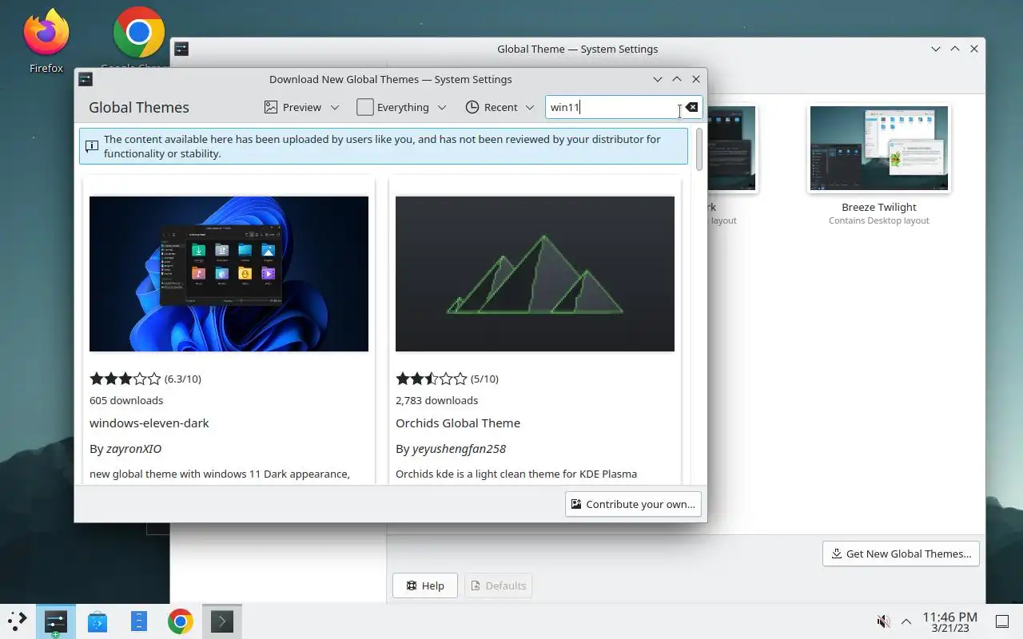Select System Settings in the taskbar
This screenshot has height=639, width=1023.
click(x=56, y=621)
